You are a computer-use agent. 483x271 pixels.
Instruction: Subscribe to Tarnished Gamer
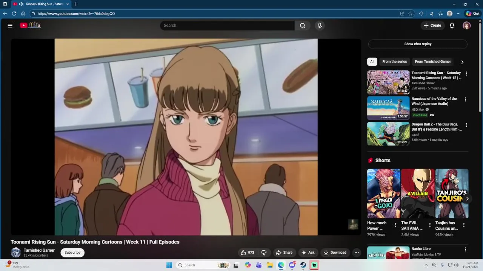(x=72, y=253)
